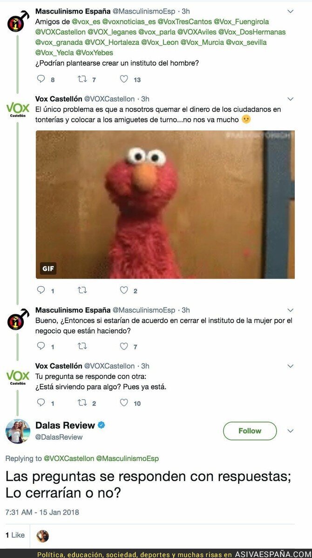Like the Elmo GIF tweet

[123, 290]
